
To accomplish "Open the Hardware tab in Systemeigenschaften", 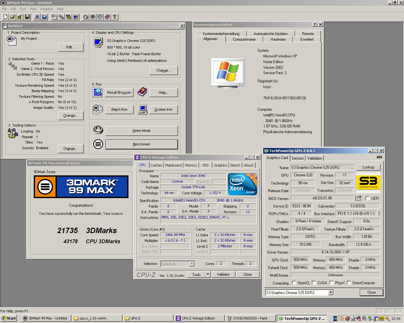I will [278, 39].
